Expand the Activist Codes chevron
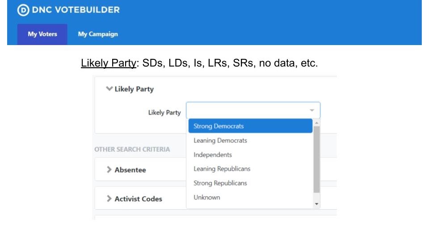The height and width of the screenshot is (228, 429). click(109, 199)
